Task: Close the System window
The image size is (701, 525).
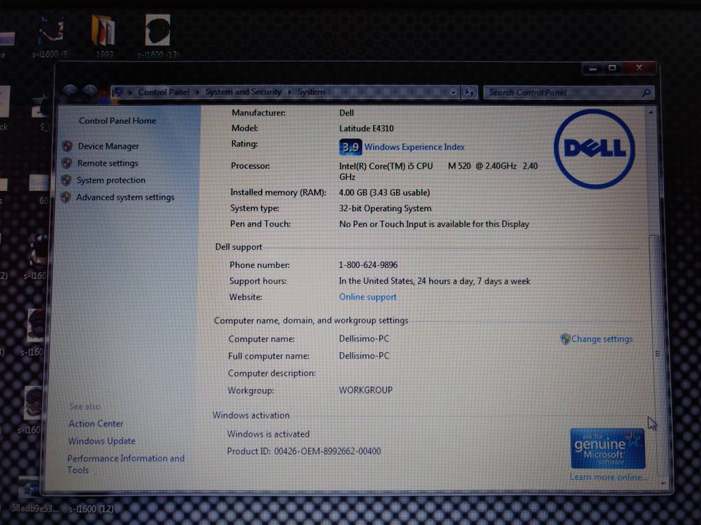Action: [x=639, y=68]
